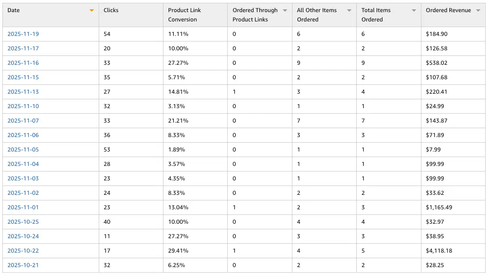
Task: Click the 2025-10-22 date link
Action: [23, 251]
